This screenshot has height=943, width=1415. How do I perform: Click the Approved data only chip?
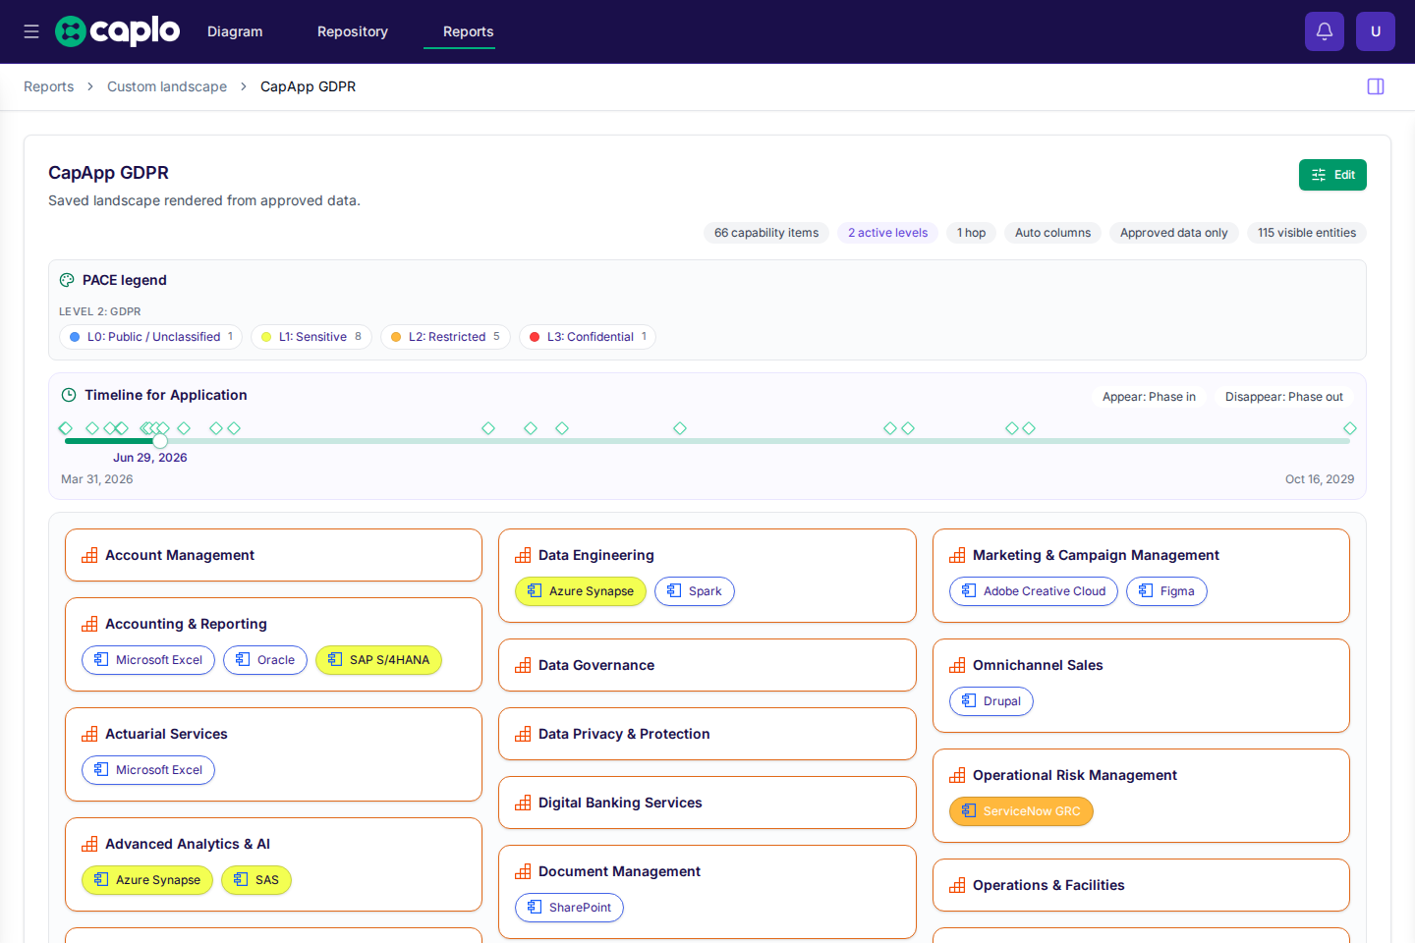pyautogui.click(x=1173, y=233)
